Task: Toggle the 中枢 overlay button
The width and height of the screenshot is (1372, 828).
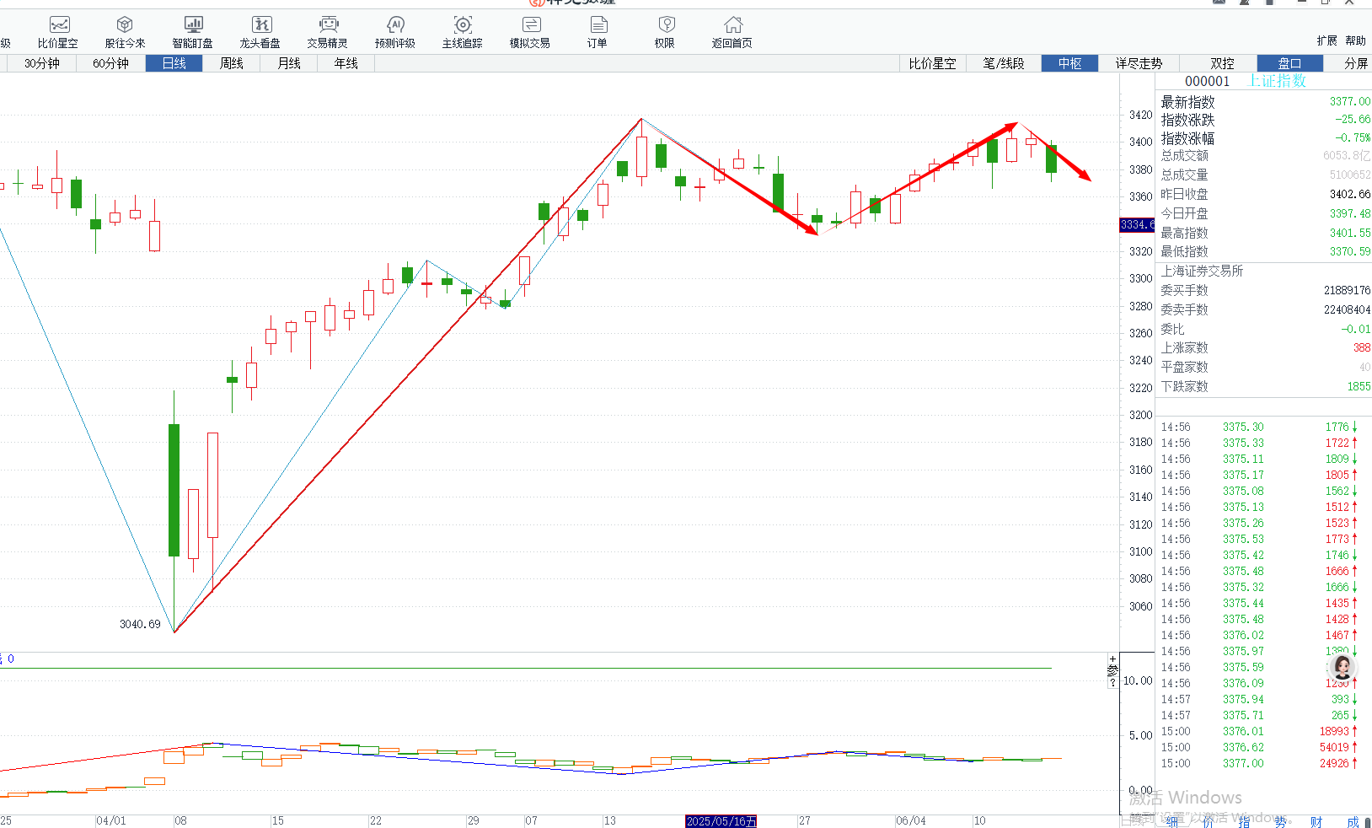Action: coord(1069,63)
